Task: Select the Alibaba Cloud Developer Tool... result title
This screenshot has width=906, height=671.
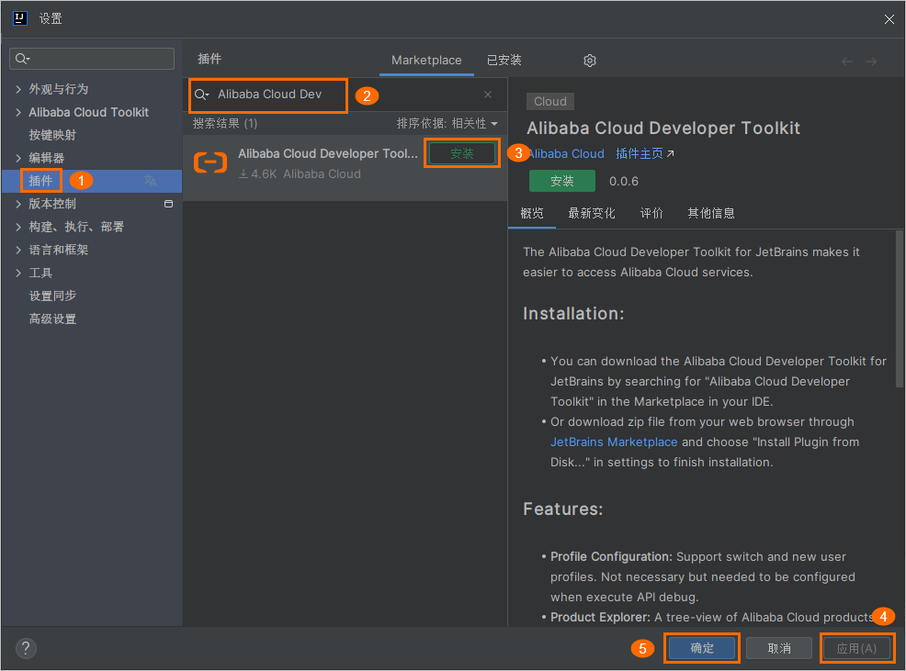Action: 328,153
